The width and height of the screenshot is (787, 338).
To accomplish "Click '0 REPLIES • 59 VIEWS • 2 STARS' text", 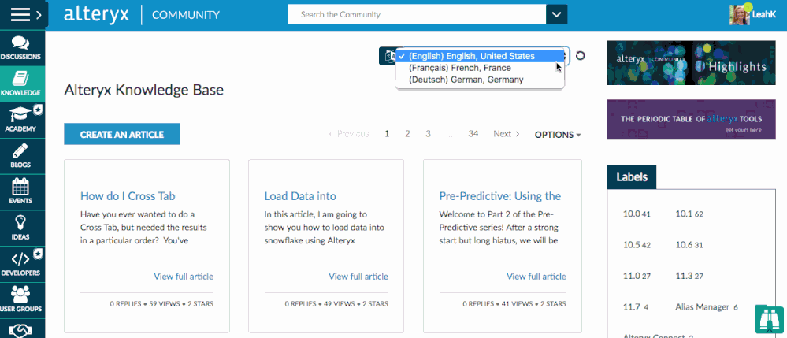I will point(161,304).
